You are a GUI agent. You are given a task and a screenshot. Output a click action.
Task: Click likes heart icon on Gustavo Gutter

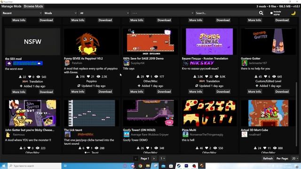click(x=266, y=77)
